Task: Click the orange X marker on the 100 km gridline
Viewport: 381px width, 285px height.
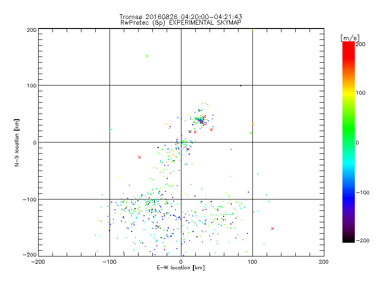Action: pyautogui.click(x=253, y=124)
